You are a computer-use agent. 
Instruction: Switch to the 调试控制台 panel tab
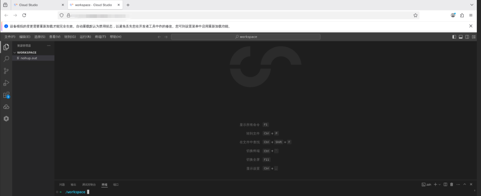click(x=89, y=185)
